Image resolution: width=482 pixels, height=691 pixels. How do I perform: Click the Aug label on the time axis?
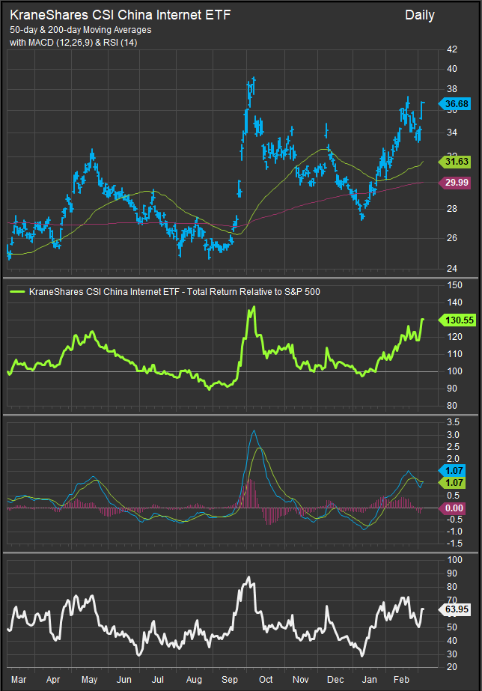point(194,680)
